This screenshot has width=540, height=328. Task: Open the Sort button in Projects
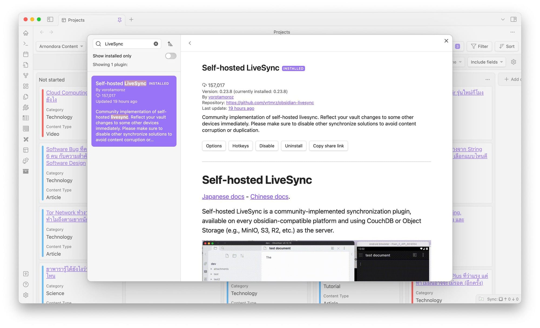coord(507,46)
